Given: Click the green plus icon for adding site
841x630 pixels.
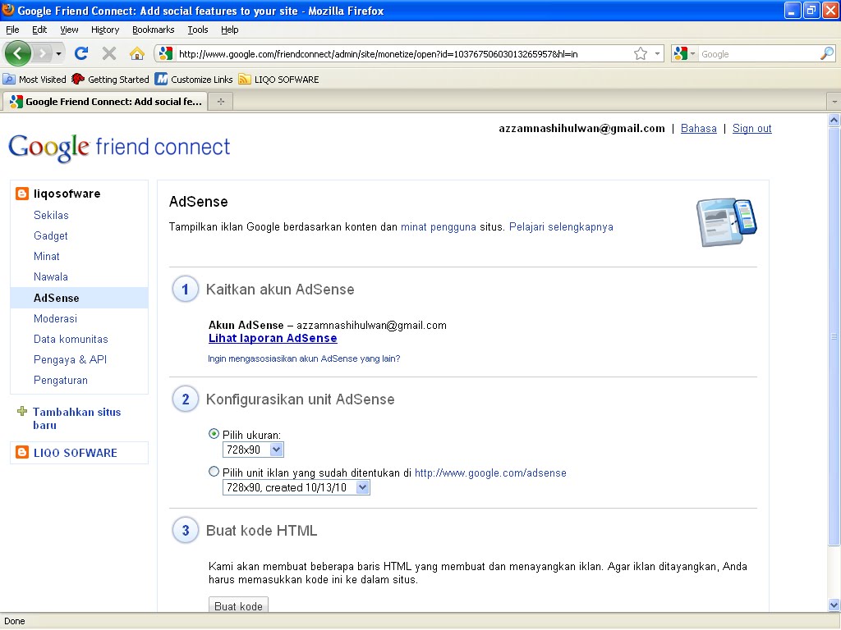Looking at the screenshot, I should point(22,412).
